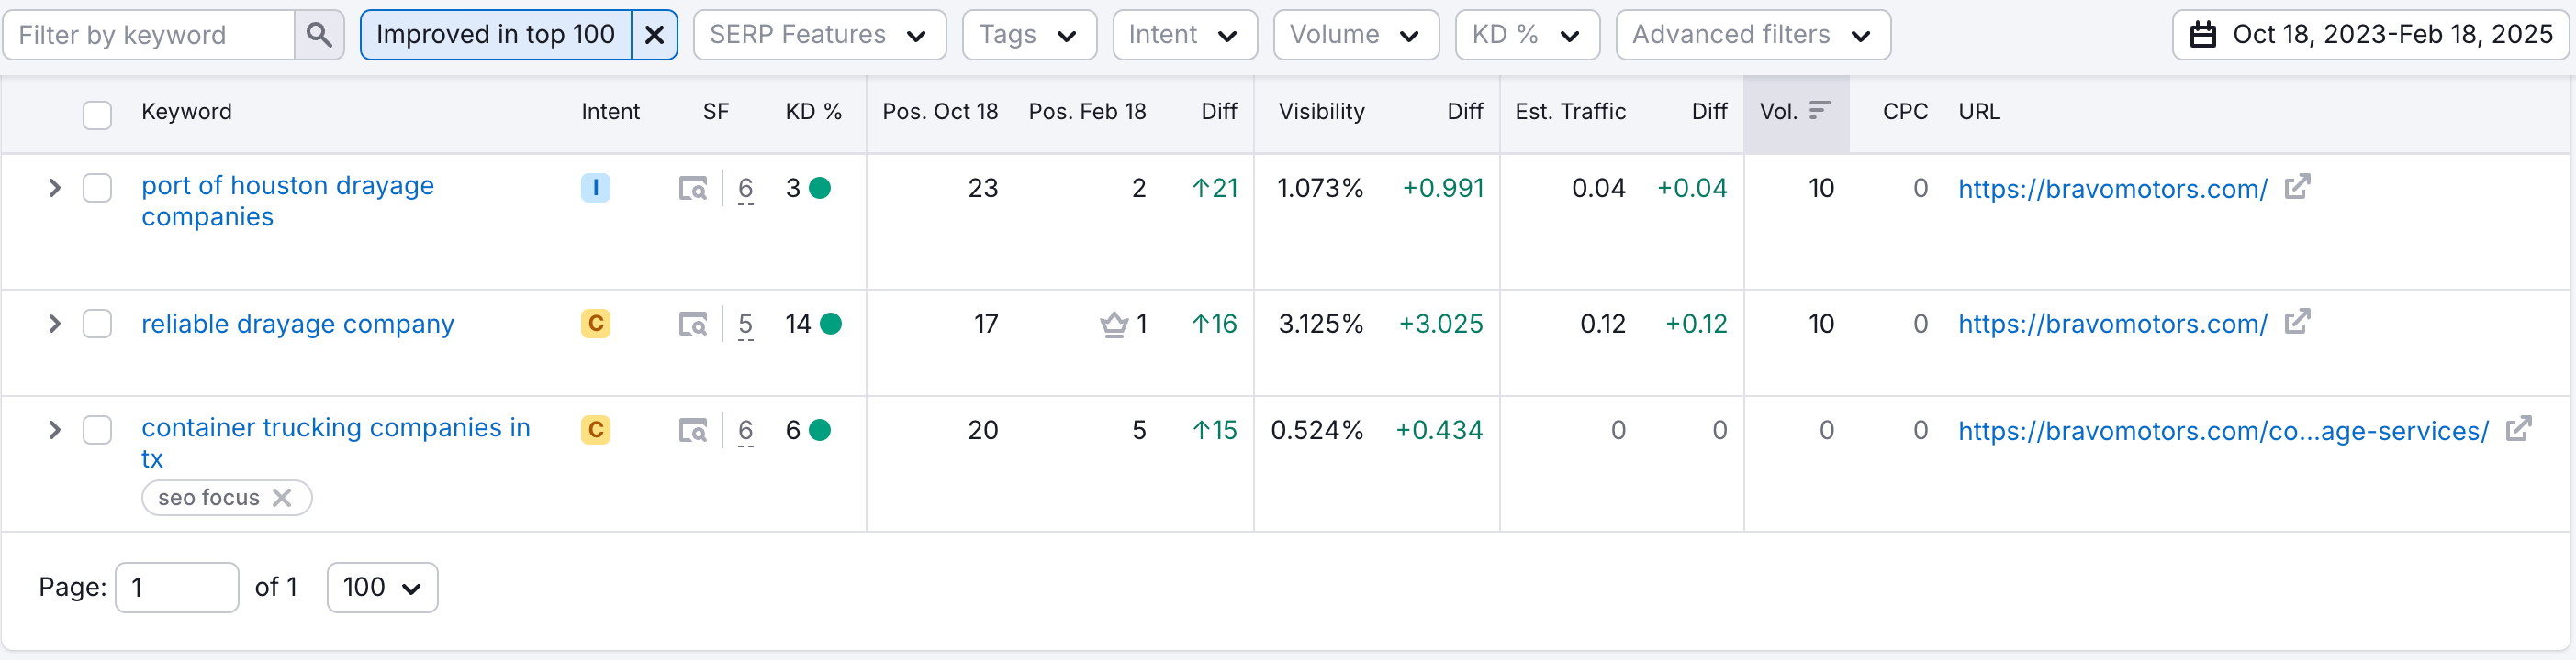Open SERP features icon for port of houston row
Screen dimensions: 2576x660
692,188
